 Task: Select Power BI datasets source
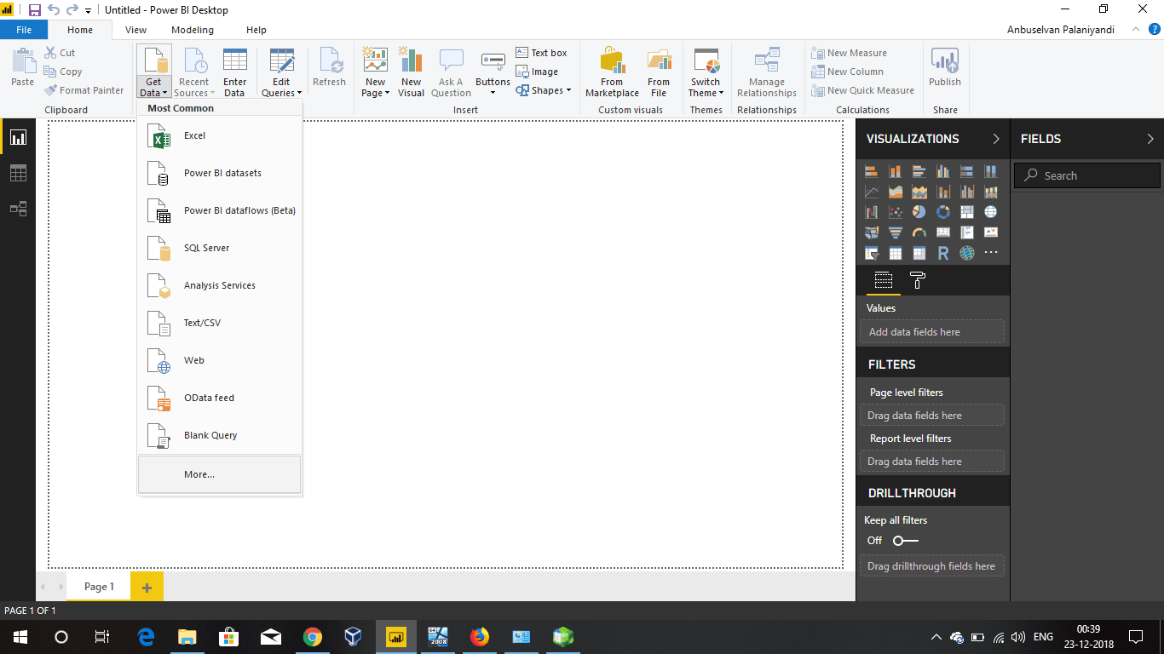tap(219, 173)
